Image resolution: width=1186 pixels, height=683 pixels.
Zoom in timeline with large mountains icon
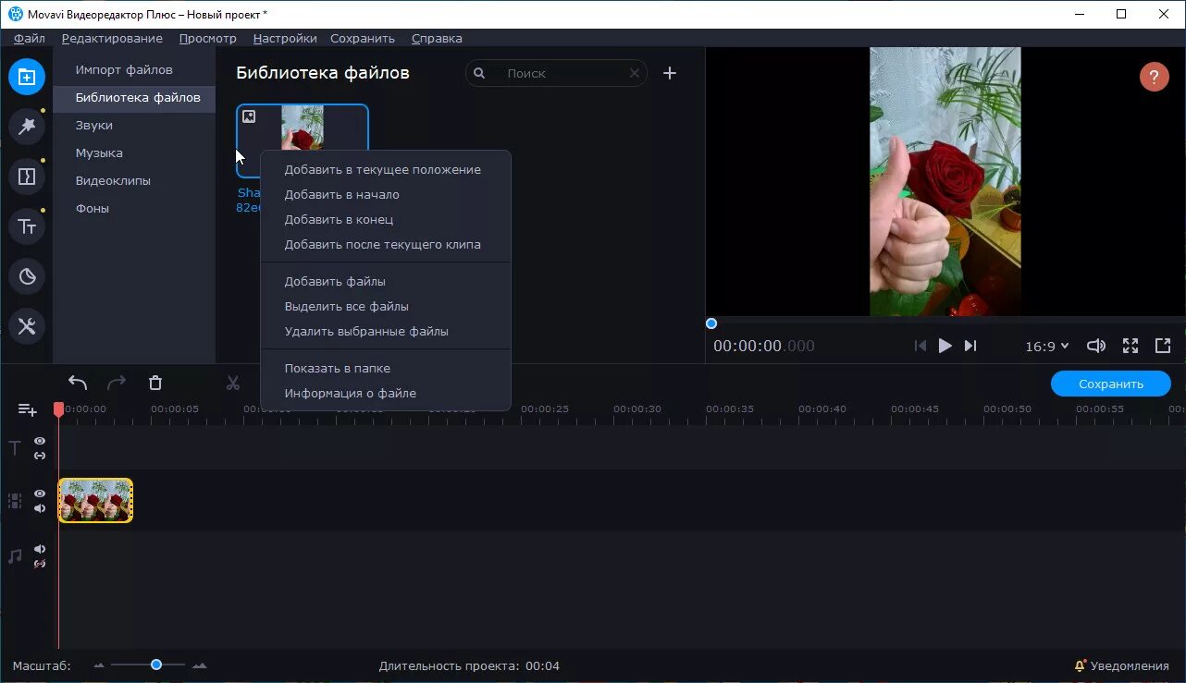coord(199,665)
